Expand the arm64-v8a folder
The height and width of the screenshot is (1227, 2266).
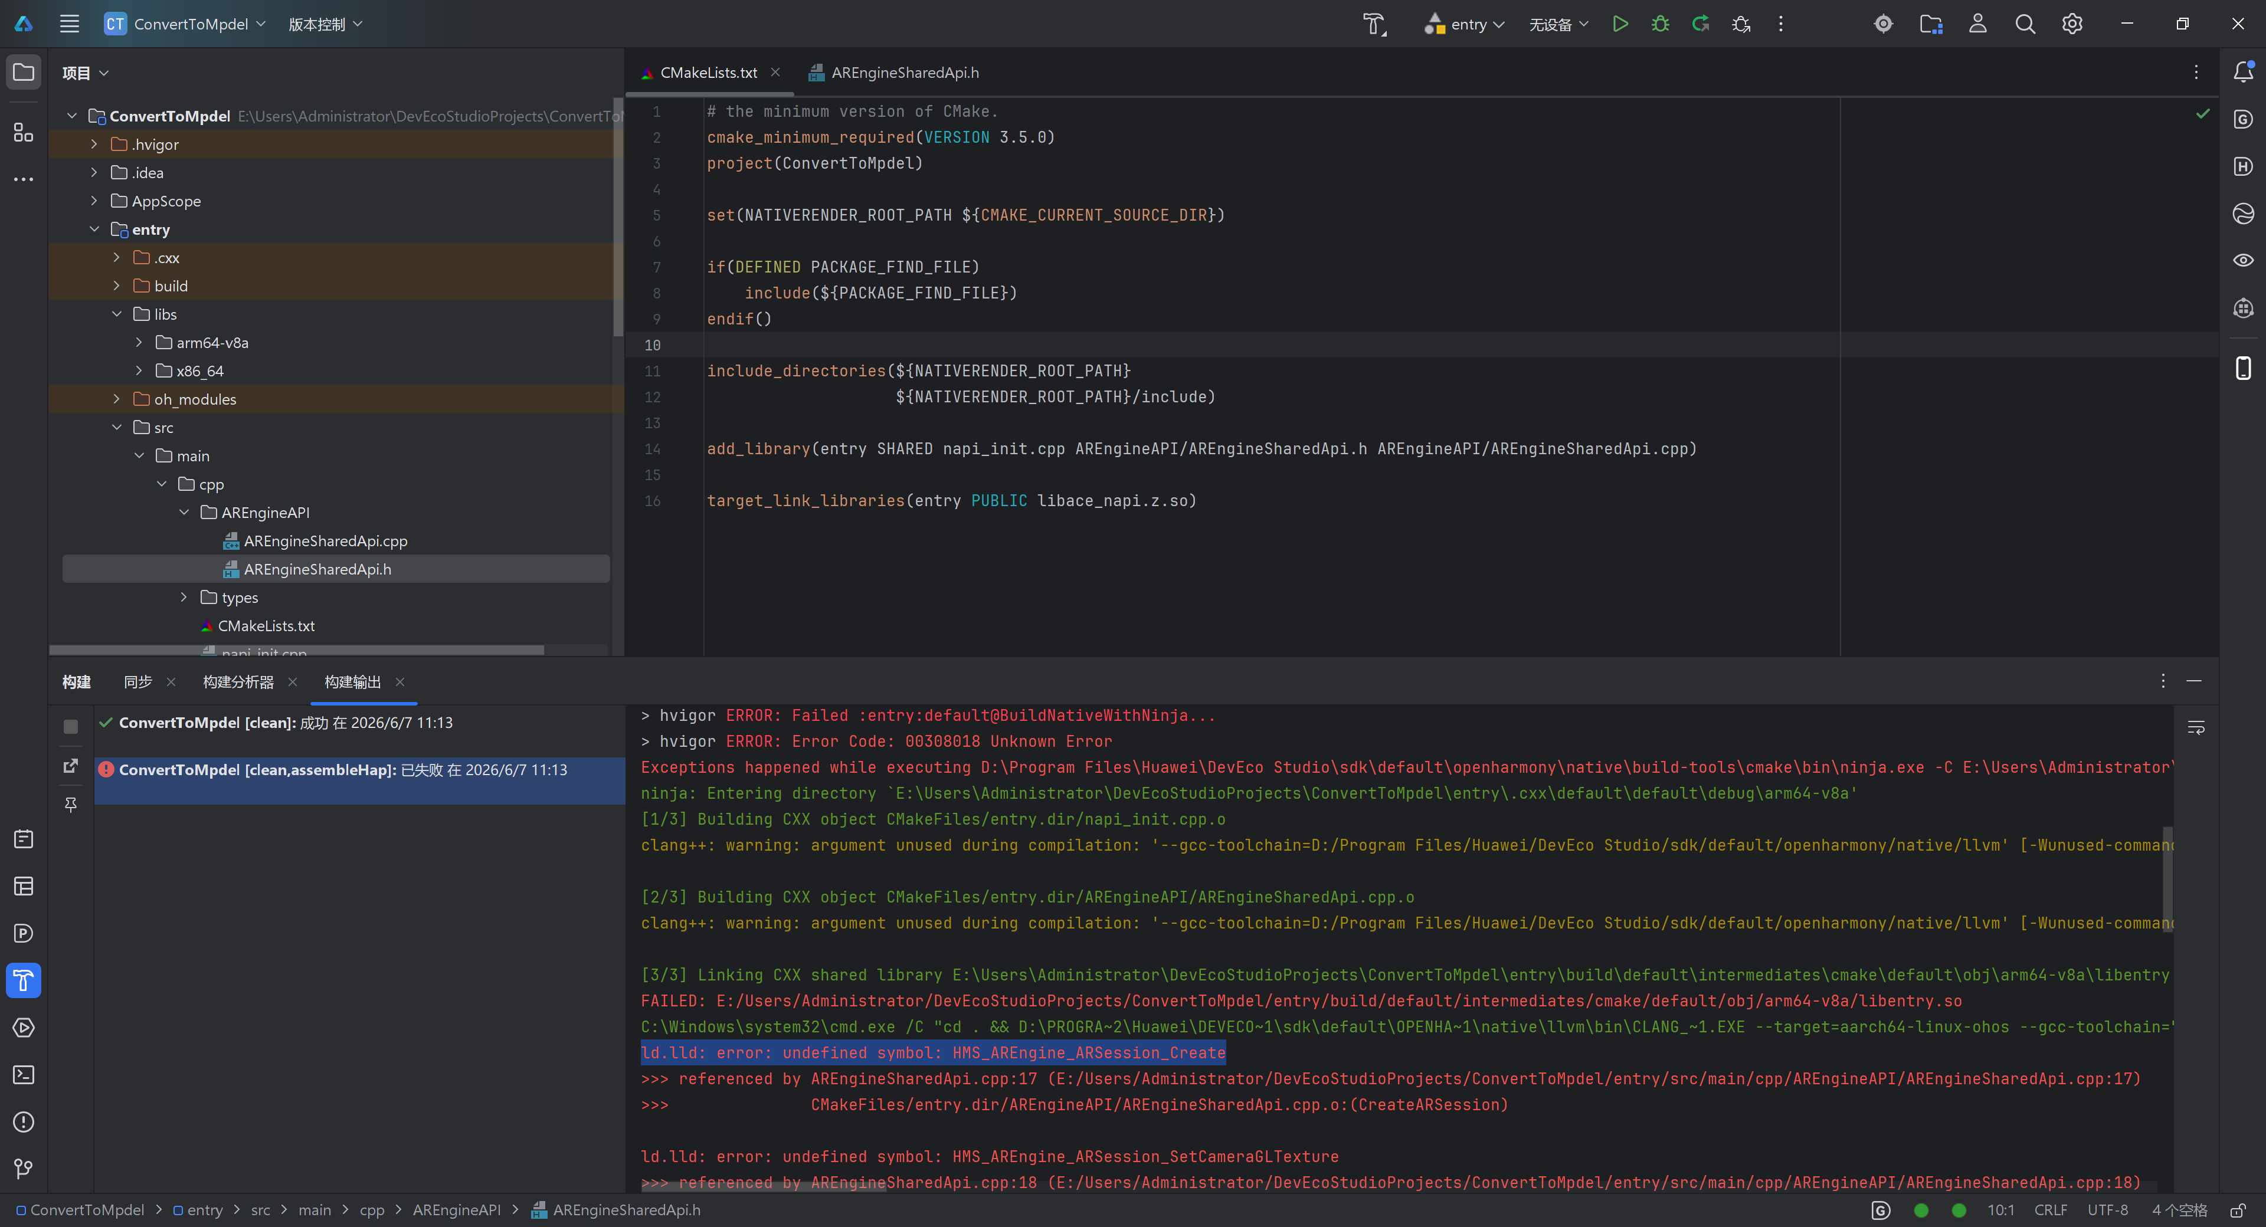139,343
